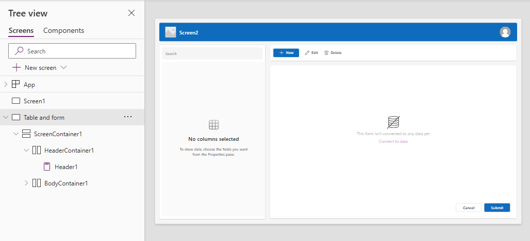
Task: Click the No columns selected text
Action: click(213, 139)
